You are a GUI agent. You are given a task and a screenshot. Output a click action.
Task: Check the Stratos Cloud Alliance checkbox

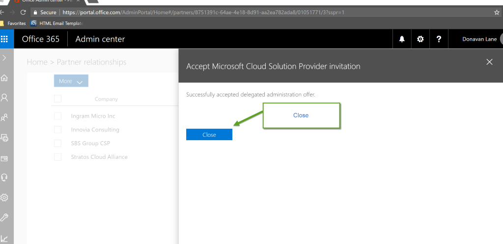click(x=58, y=157)
